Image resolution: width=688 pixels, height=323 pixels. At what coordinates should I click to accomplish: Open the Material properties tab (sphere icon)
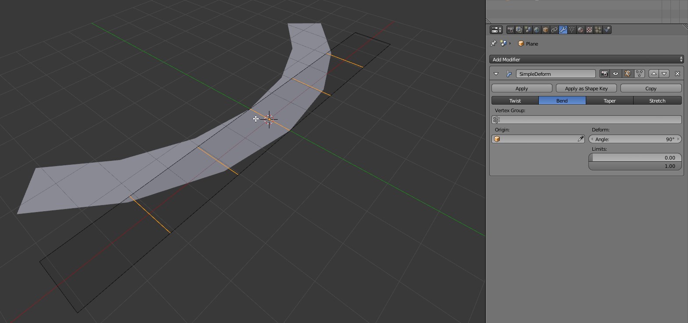(x=580, y=30)
